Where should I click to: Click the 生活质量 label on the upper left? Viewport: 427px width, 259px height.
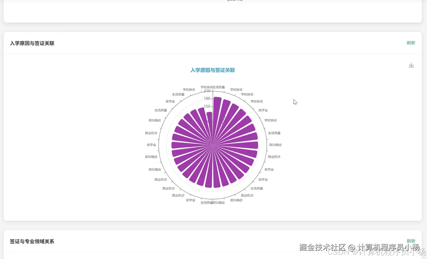click(178, 94)
